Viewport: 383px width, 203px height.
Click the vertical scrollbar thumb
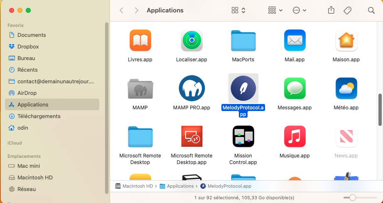(380, 110)
